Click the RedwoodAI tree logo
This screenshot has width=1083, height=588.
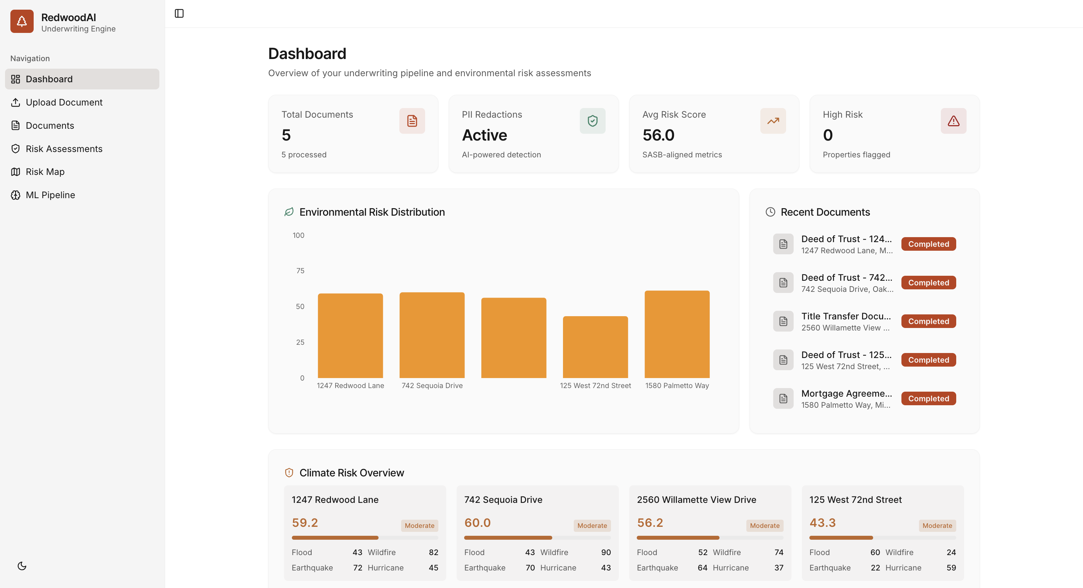(22, 21)
